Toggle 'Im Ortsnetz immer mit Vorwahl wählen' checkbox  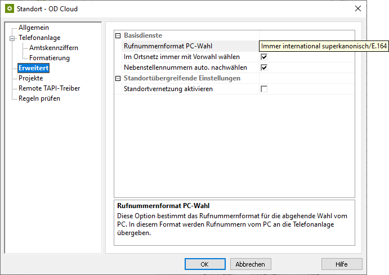263,57
